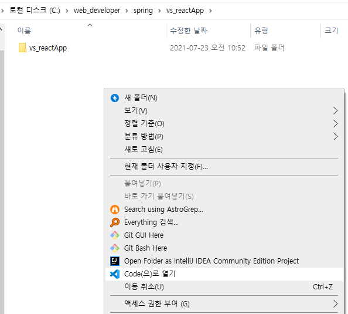Viewport: 348px width, 314px height.
Task: Sort by the 유형 column header
Action: point(261,31)
